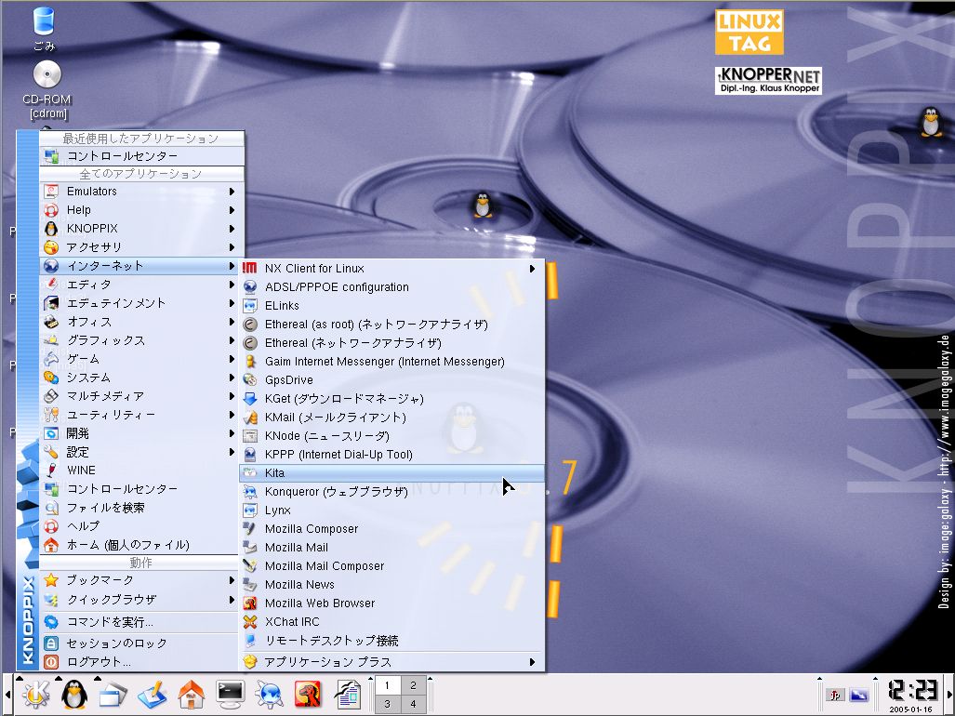This screenshot has width=955, height=716.
Task: Open the CD-ROM [cdrom] desktop icon
Action: [46, 90]
